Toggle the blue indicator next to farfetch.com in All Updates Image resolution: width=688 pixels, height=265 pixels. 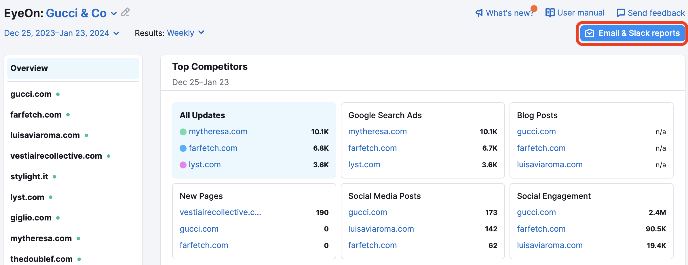183,148
